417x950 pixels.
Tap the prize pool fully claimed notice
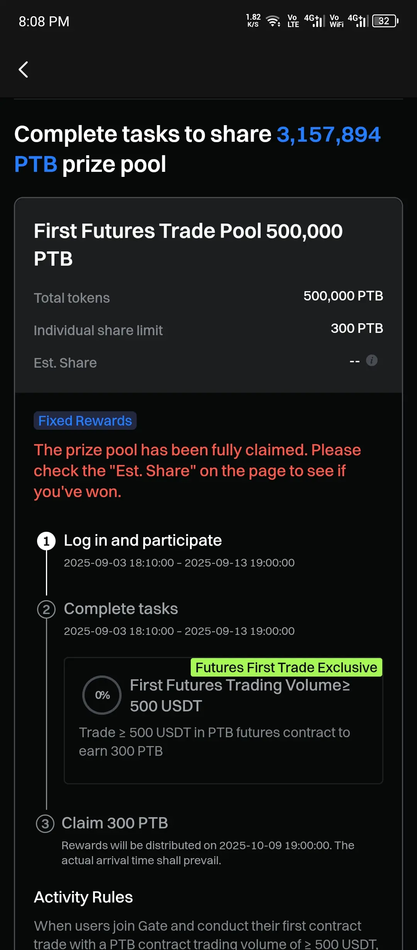(197, 471)
